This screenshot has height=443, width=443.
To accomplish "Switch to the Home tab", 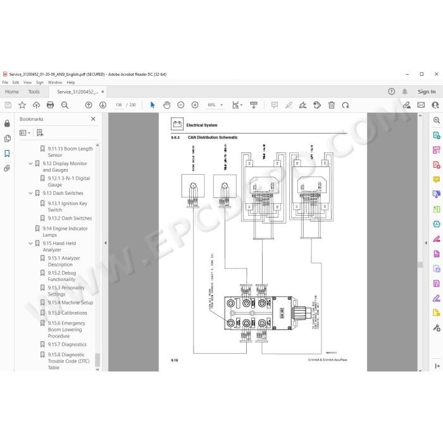I will tap(12, 92).
